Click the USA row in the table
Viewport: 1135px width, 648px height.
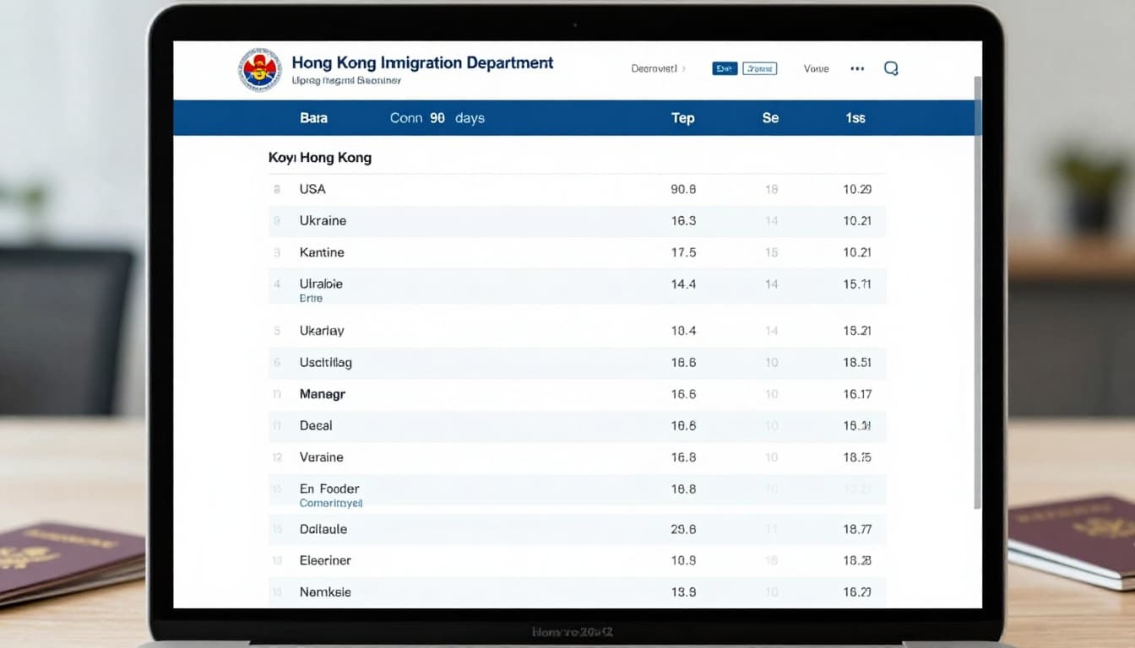pos(312,190)
